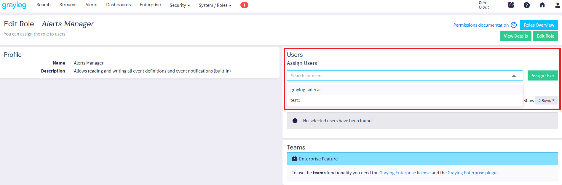Go to the Dashboards page
The height and width of the screenshot is (185, 562).
pyautogui.click(x=118, y=5)
